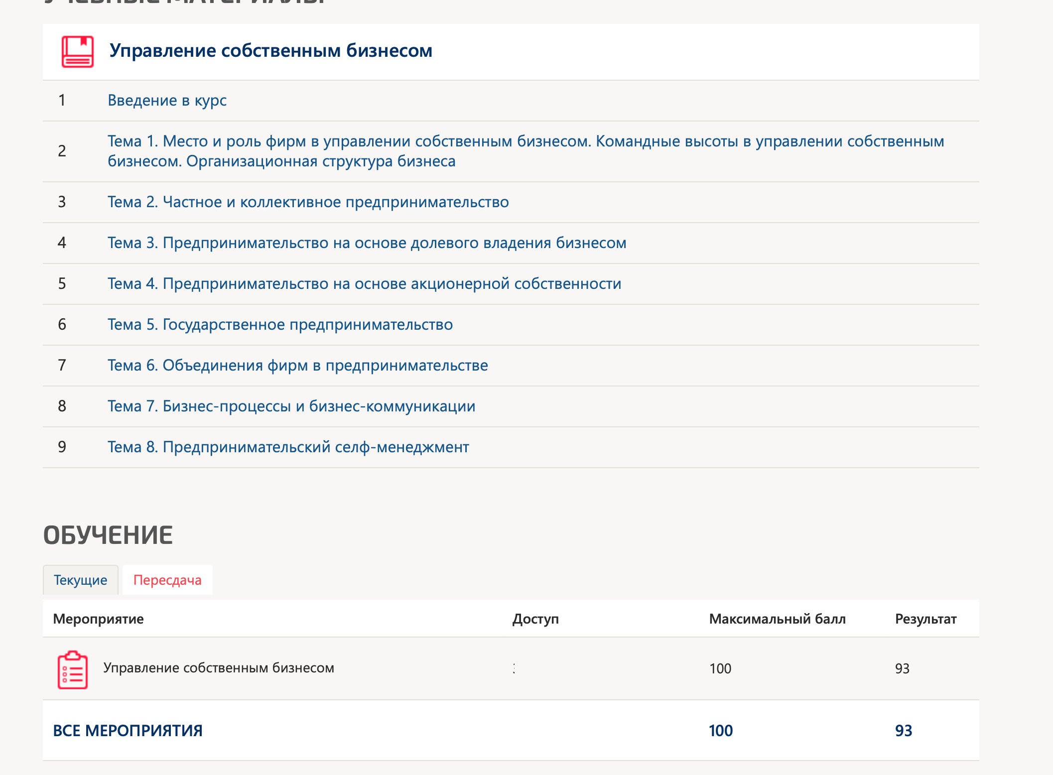Screen dimensions: 1053x775
Task: Click the result 93 in event row
Action: click(x=902, y=668)
